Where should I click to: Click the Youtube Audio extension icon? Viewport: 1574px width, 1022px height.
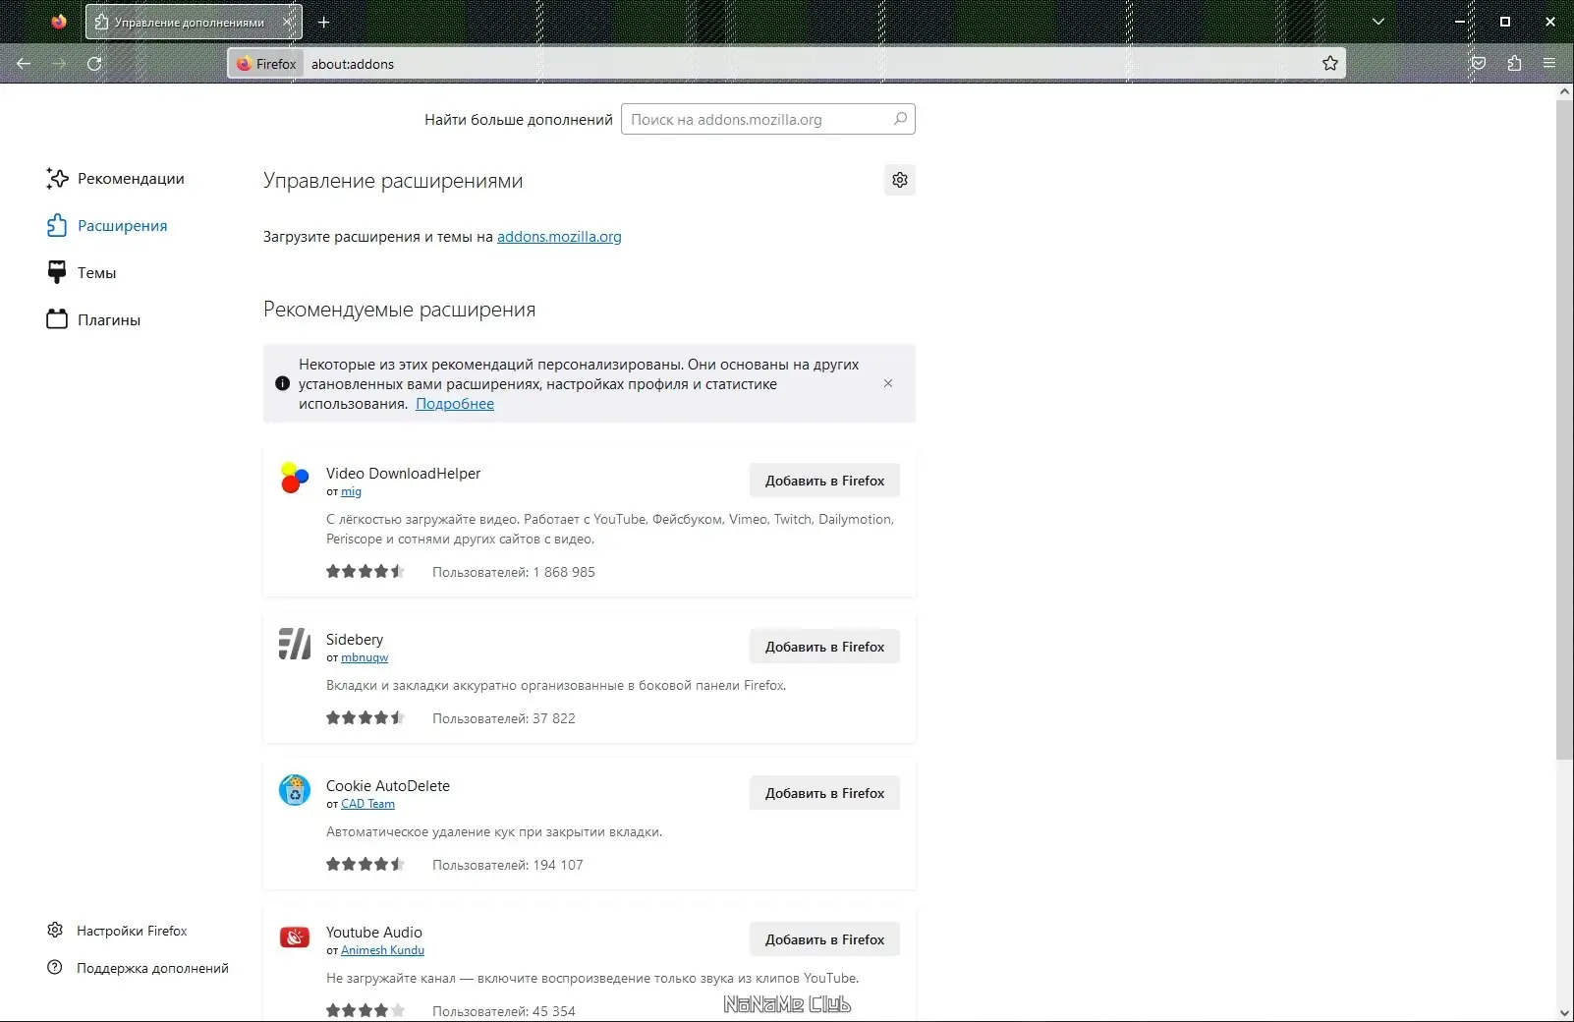295,937
